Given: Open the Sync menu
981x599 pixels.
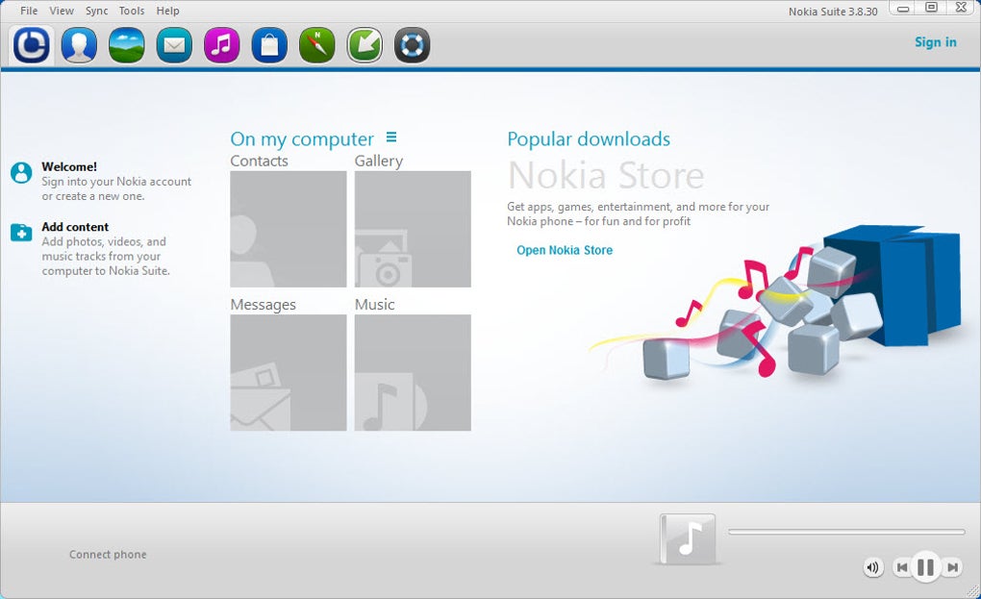Looking at the screenshot, I should tap(96, 11).
